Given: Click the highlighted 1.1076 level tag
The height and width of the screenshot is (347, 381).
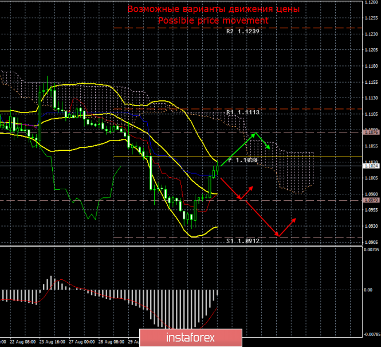Looking at the screenshot, I should [x=371, y=132].
